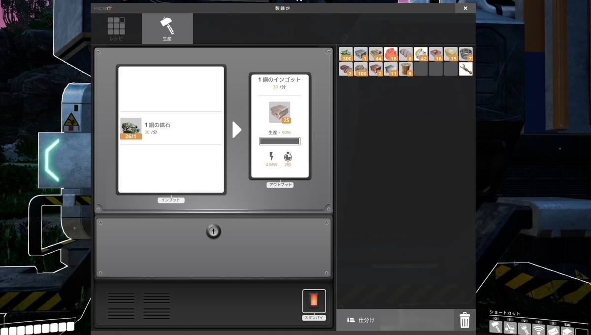Select the ingot item with count 1
The width and height of the screenshot is (591, 335).
tap(361, 54)
